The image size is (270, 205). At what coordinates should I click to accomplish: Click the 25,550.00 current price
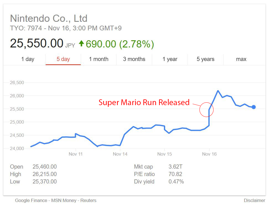37,44
